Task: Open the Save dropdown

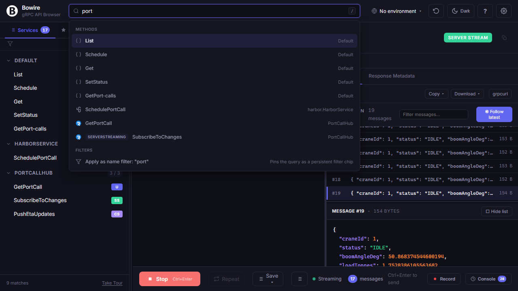Action: tap(268, 279)
